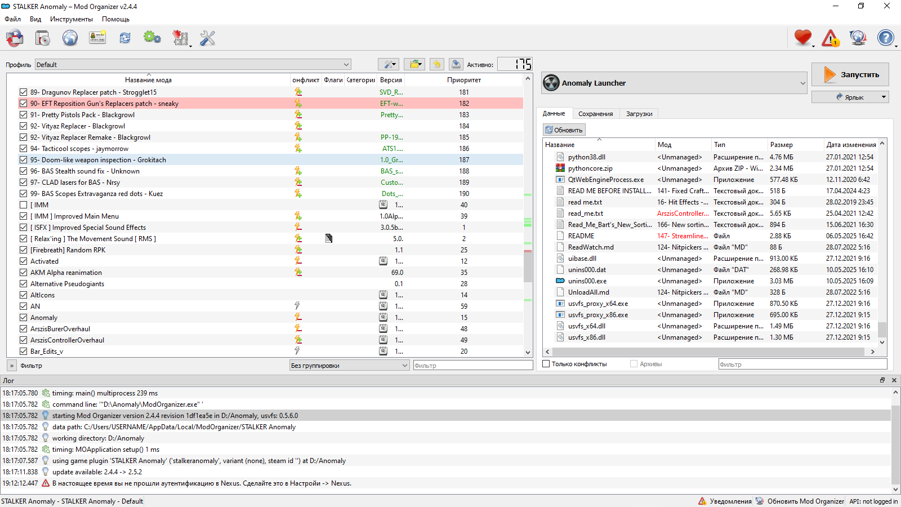Click the Nexus globe icon

click(70, 38)
